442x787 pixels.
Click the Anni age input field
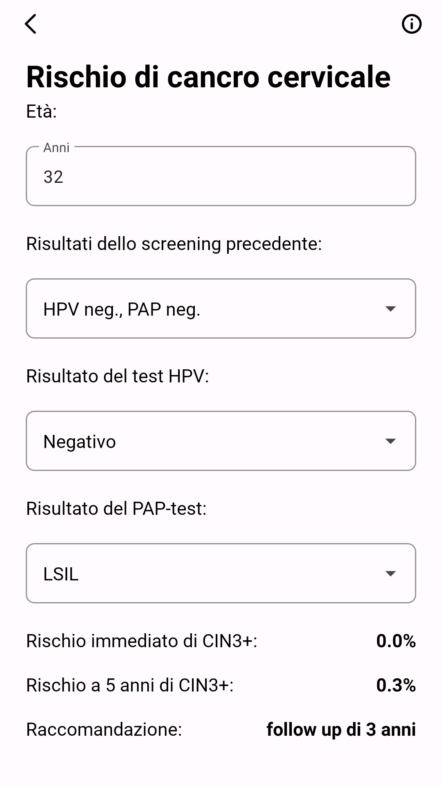point(221,176)
